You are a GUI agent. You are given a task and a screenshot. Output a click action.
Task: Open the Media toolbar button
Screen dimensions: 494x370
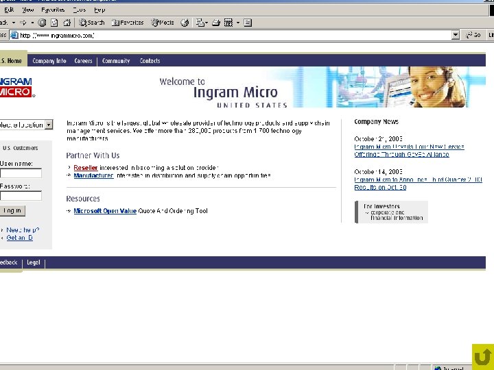162,23
